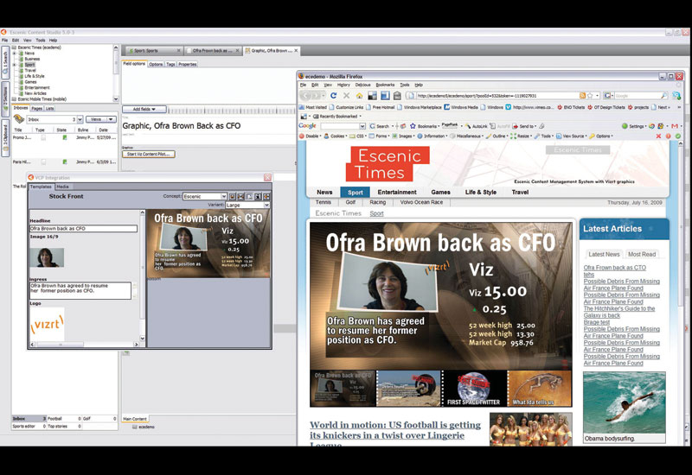Click the green Sport section icon in tree

pos(21,65)
